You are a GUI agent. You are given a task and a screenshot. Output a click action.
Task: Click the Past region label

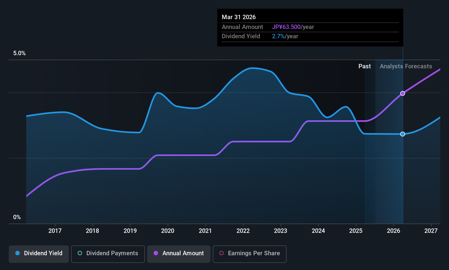[365, 66]
